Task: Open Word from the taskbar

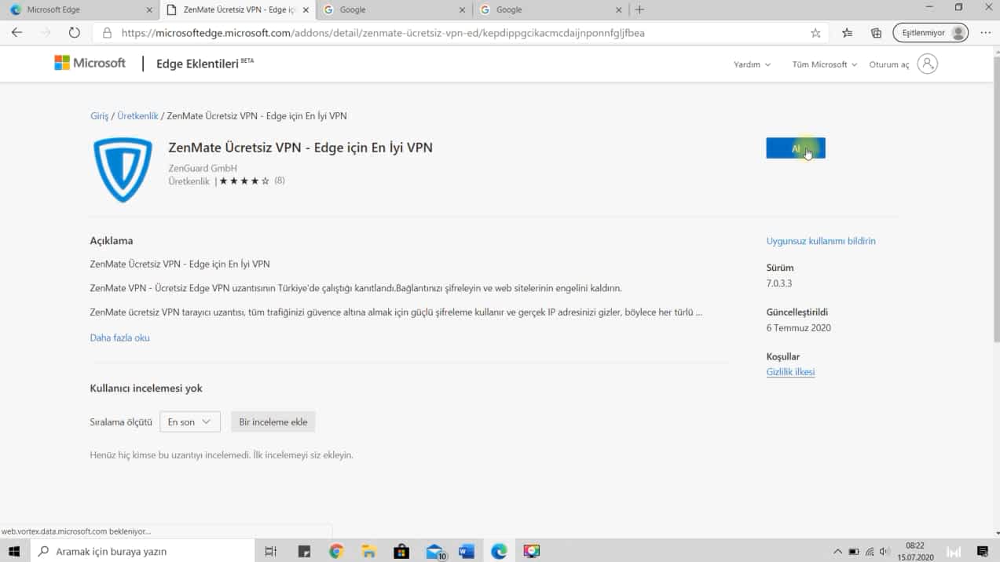Action: click(x=467, y=551)
